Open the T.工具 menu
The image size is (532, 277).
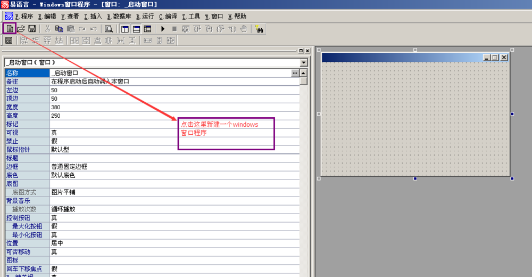click(191, 17)
